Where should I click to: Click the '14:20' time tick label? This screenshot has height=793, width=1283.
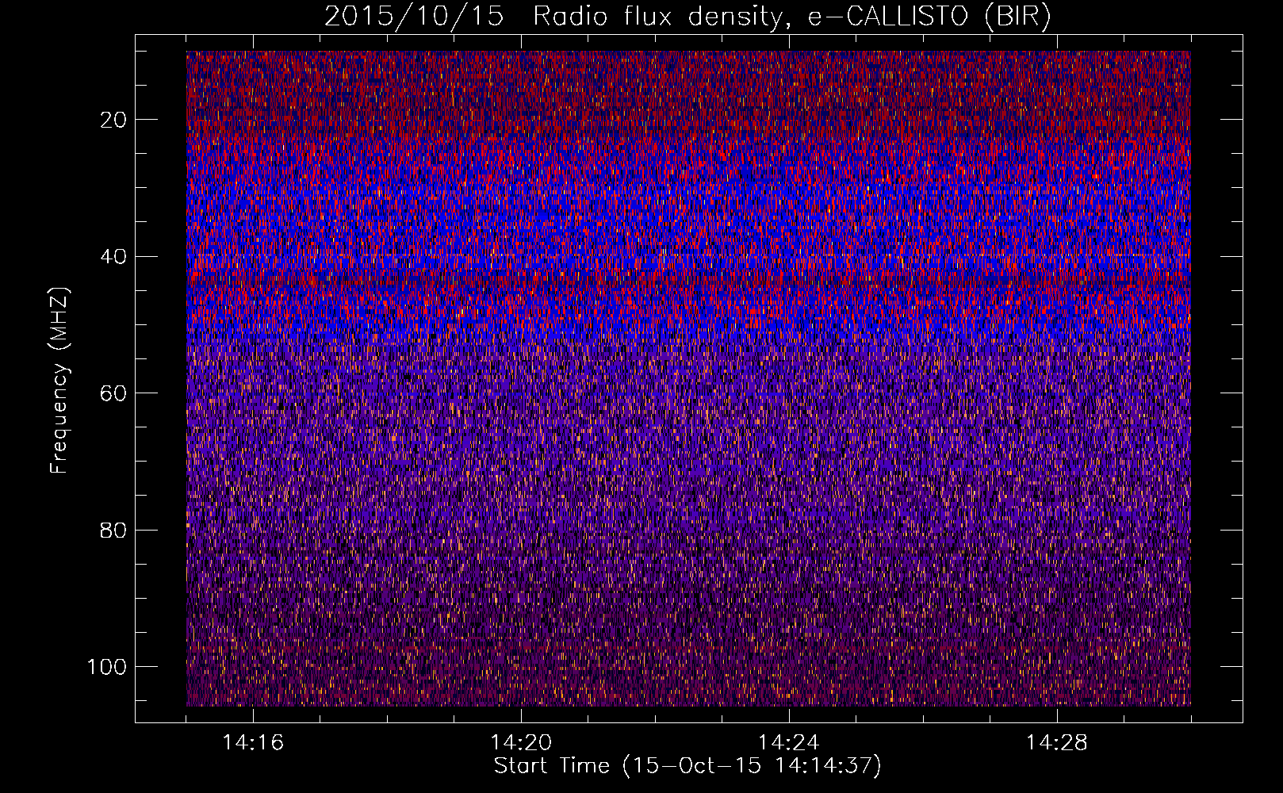pos(521,743)
